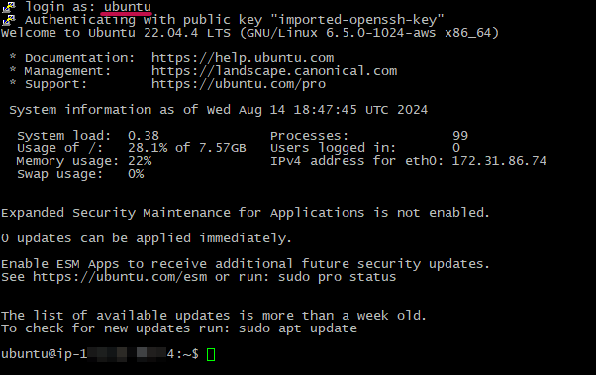
Task: Click the https://help.ubuntu.com documentation URL
Action: [243, 58]
